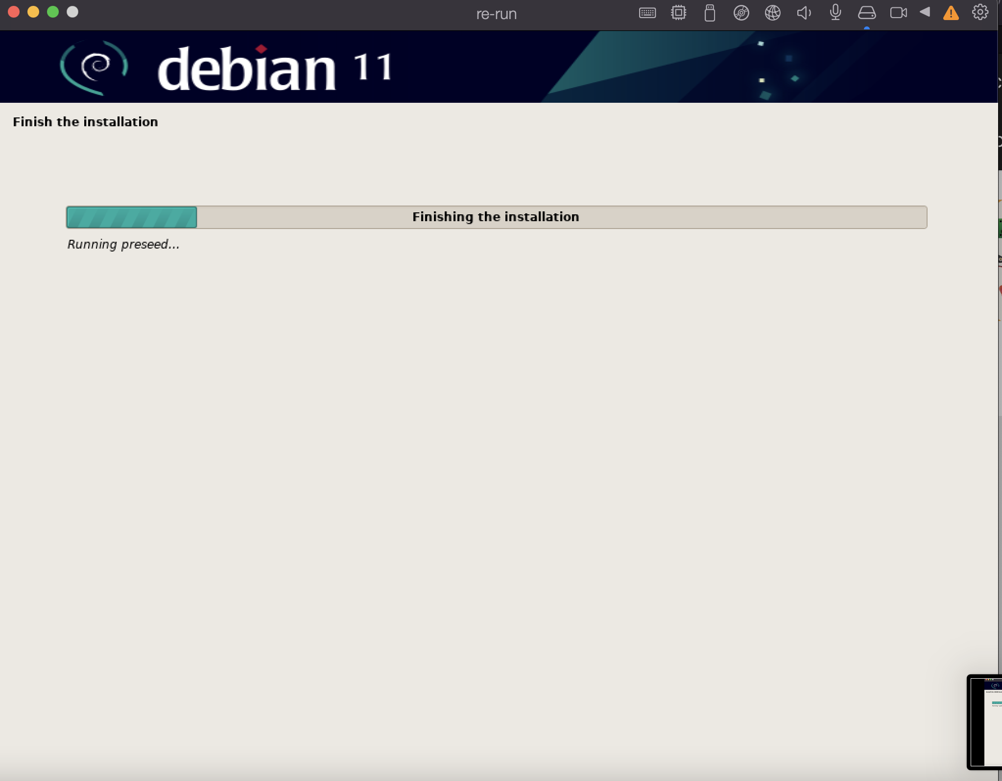
Task: Open the USB devices icon
Action: click(710, 13)
